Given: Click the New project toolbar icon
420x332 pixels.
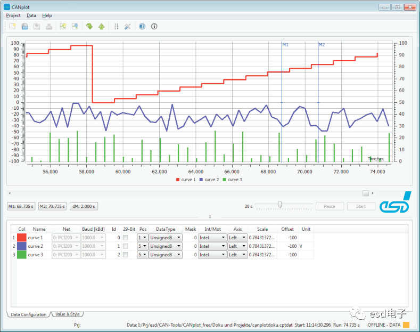Looking at the screenshot, I should coord(12,26).
